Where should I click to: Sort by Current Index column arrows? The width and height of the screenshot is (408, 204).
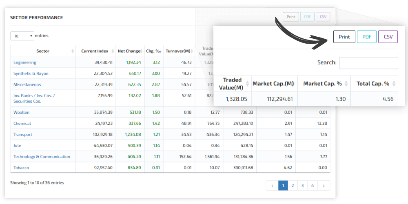click(x=113, y=51)
